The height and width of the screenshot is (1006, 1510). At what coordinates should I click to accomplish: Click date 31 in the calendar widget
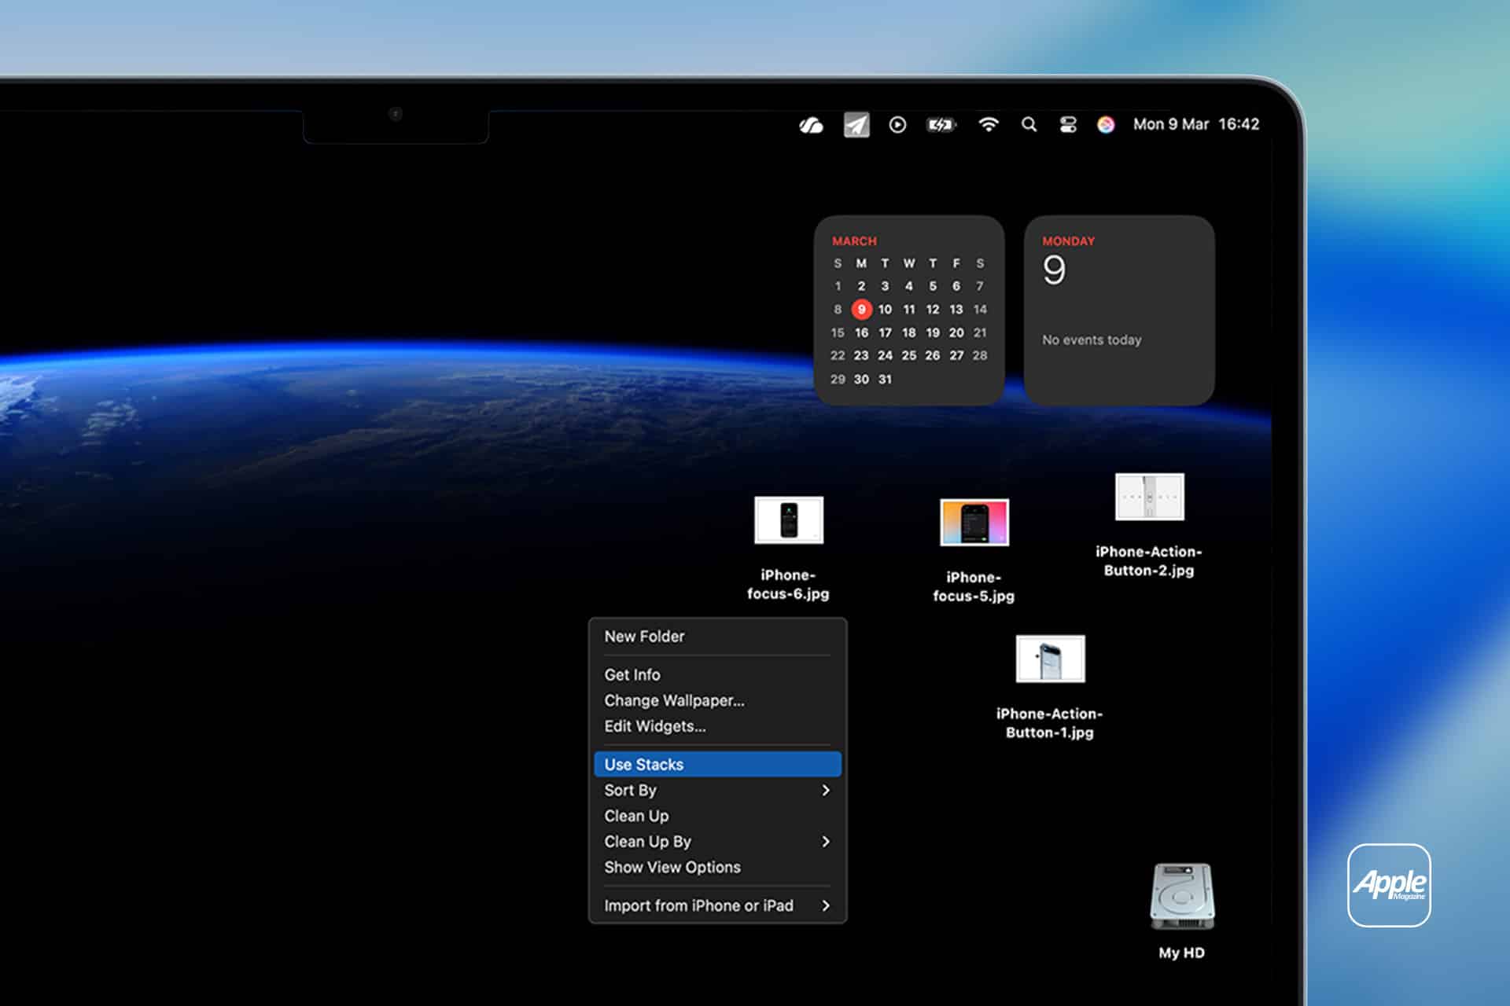(886, 379)
